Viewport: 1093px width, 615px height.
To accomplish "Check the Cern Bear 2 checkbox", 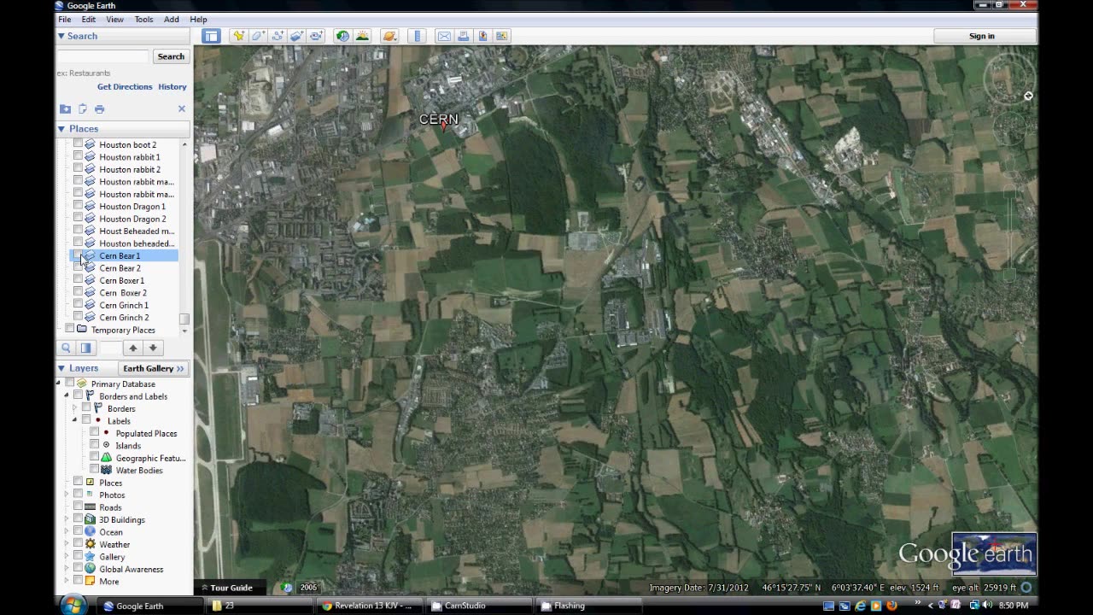I will (x=78, y=267).
